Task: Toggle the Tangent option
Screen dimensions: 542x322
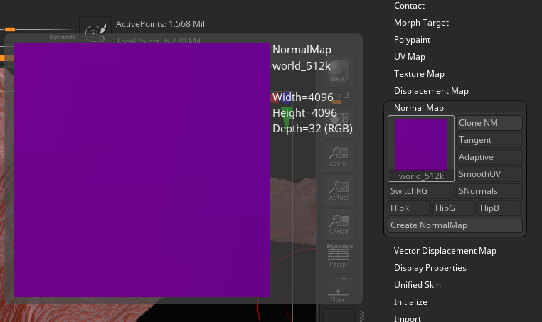Action: (489, 140)
